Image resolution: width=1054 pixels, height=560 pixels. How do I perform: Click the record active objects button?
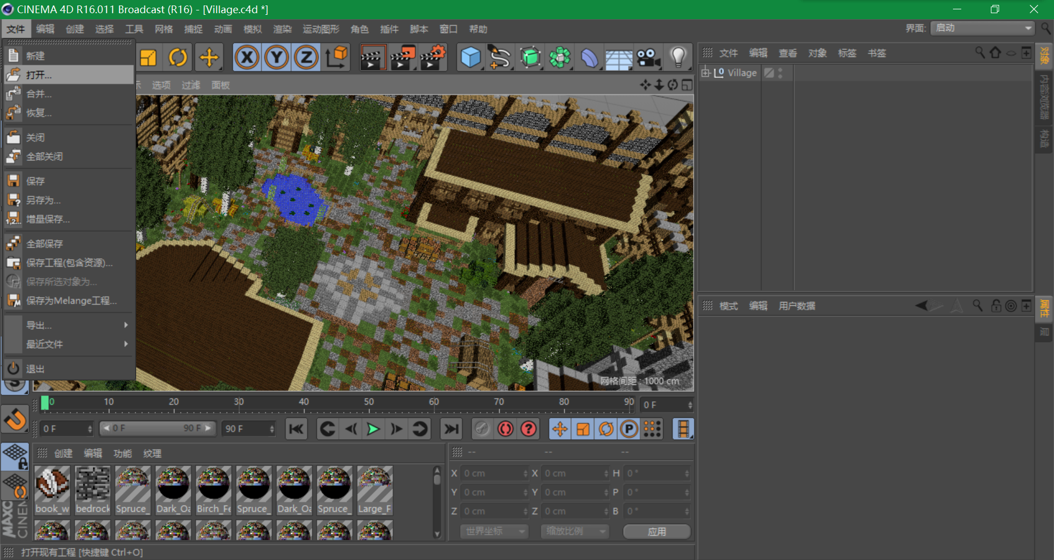482,429
